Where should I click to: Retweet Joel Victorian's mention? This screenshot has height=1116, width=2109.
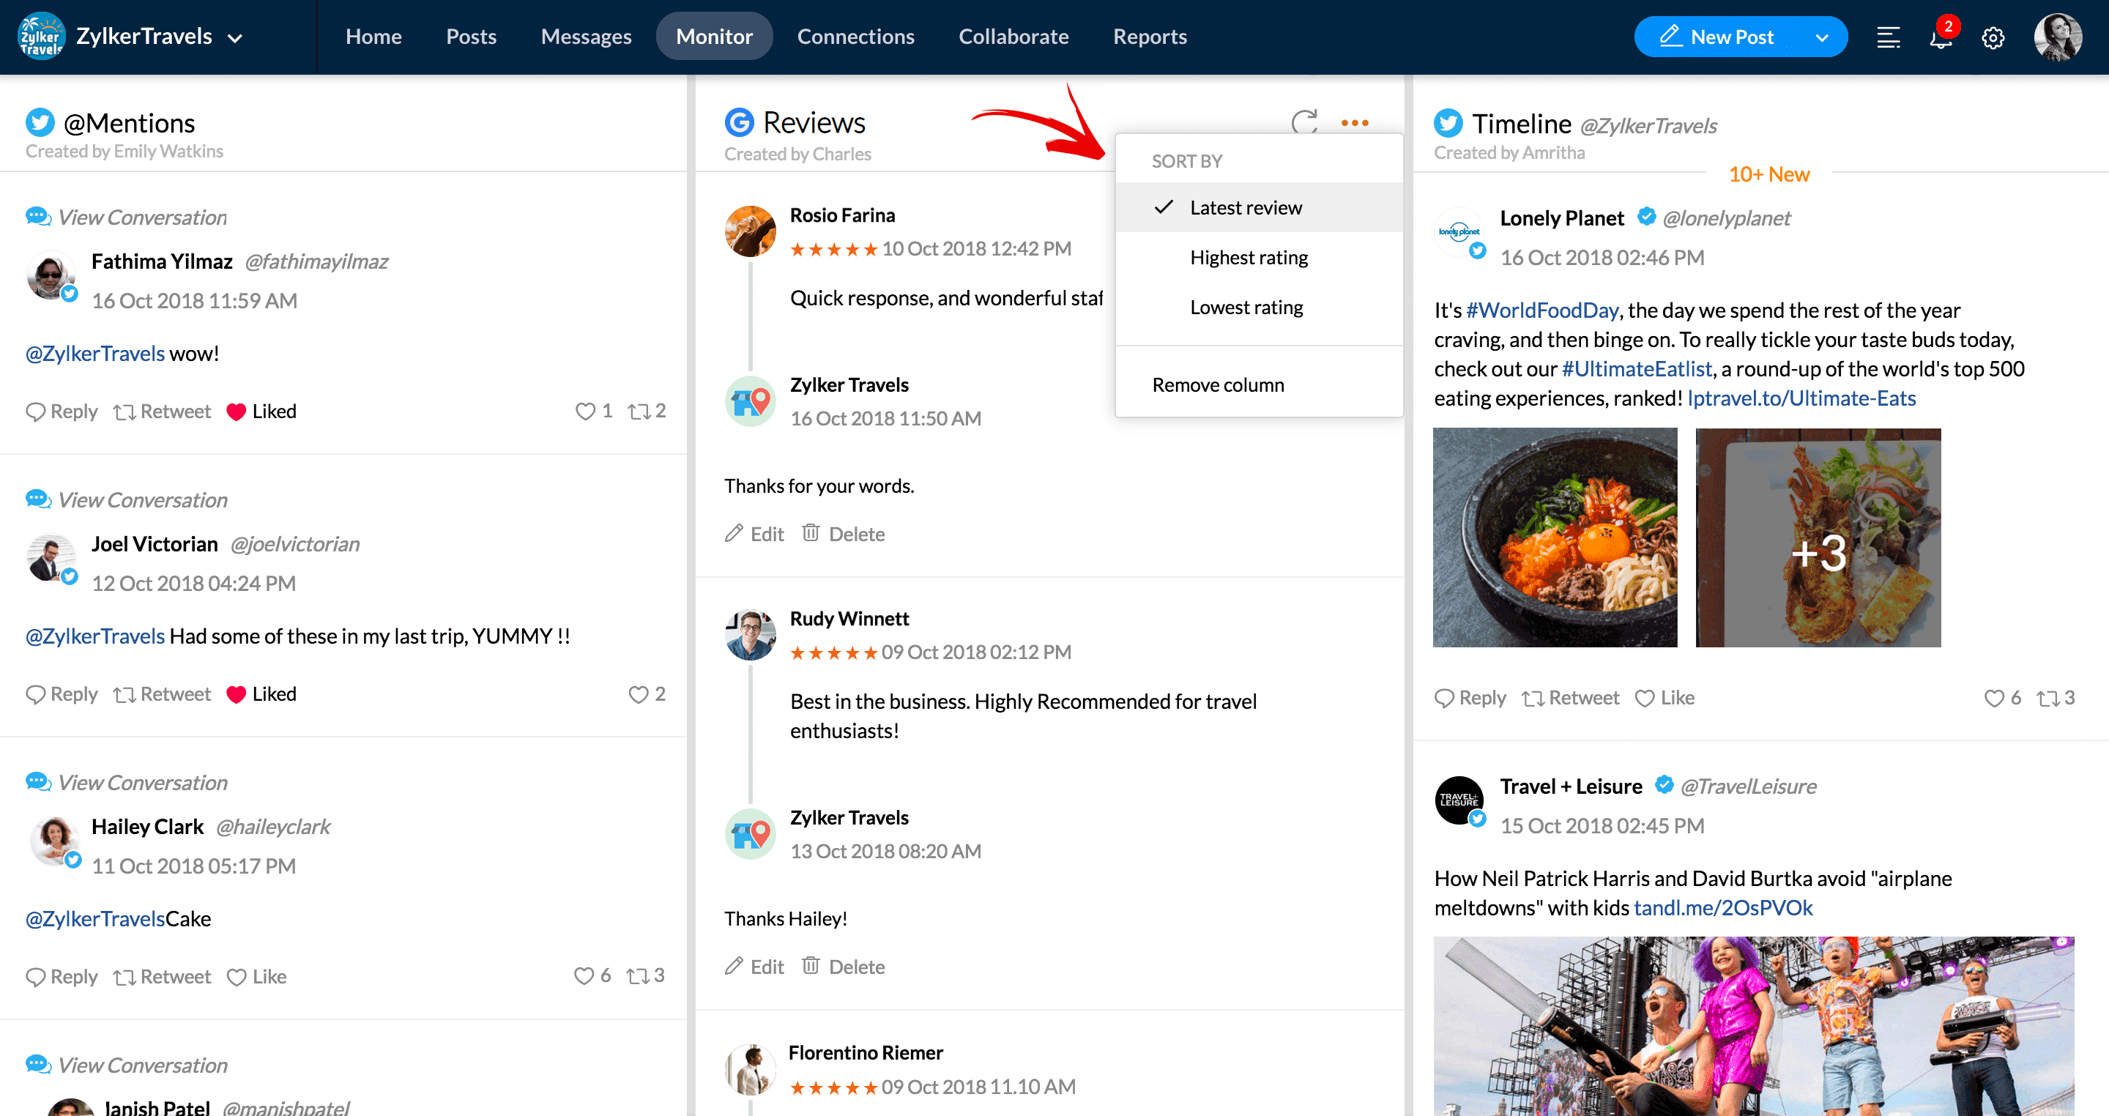pyautogui.click(x=162, y=694)
